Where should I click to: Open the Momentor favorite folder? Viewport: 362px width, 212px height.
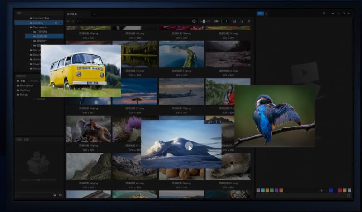pos(25,85)
